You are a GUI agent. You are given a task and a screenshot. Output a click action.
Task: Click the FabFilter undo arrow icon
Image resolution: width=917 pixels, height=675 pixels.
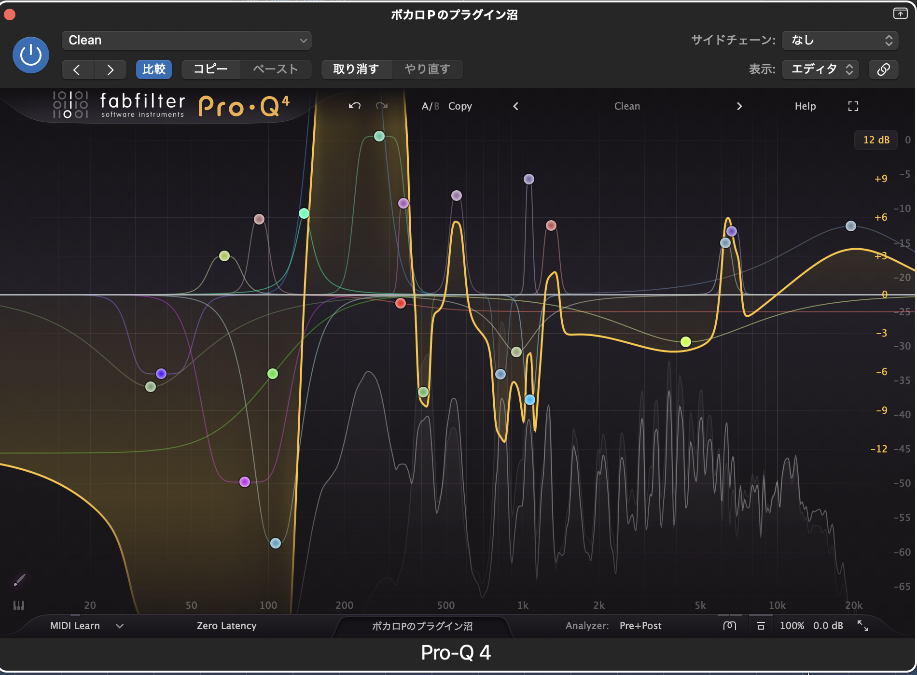click(x=355, y=106)
